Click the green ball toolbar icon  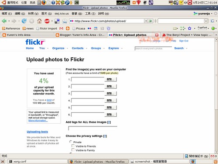213,28
